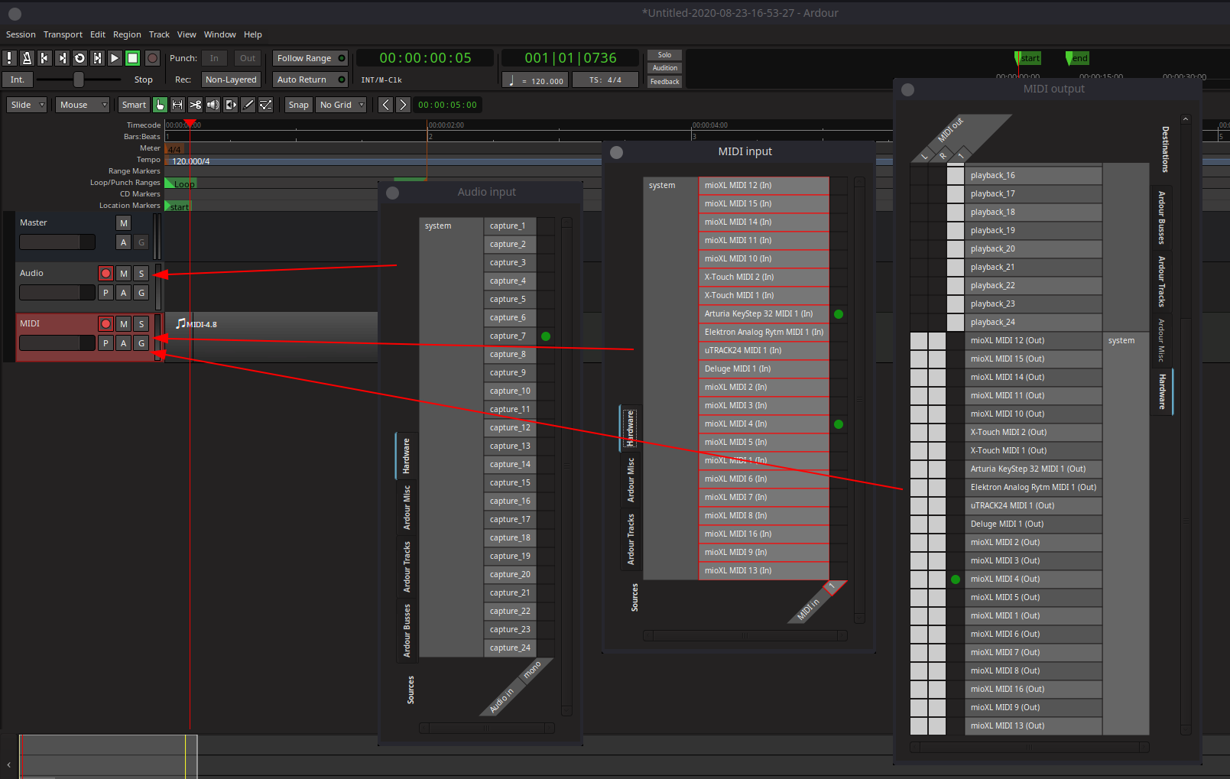Play the selected range
This screenshot has height=779, width=1230.
[x=97, y=58]
